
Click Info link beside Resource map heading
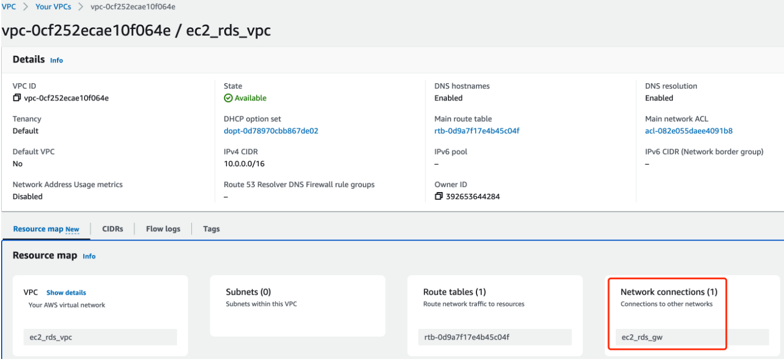point(89,256)
